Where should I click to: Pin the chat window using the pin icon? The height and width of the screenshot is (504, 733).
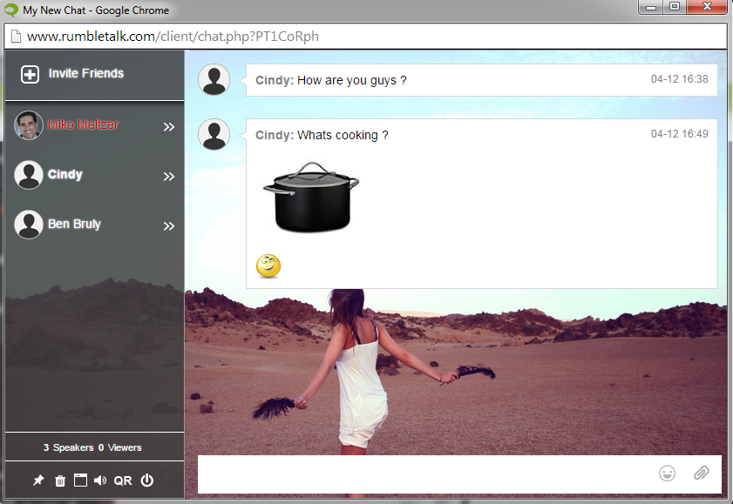coord(37,480)
